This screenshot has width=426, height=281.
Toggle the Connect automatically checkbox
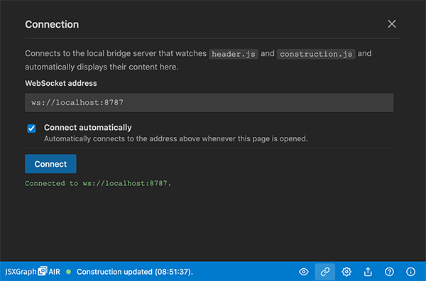pos(31,128)
